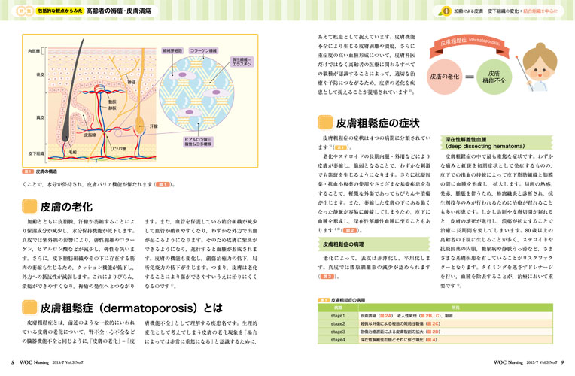Click the '汗腺' label in the skin diagram

[154, 126]
